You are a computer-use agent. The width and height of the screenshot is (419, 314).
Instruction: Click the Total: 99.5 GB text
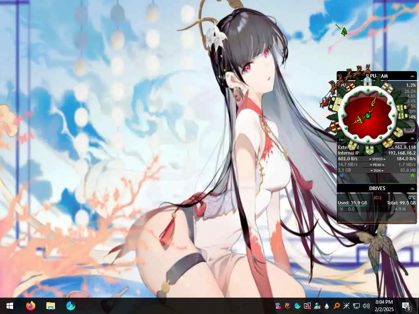(x=401, y=203)
